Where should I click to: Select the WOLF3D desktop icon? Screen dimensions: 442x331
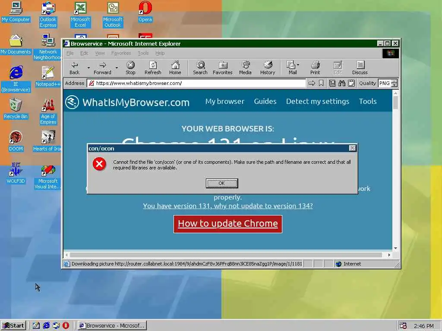point(16,173)
